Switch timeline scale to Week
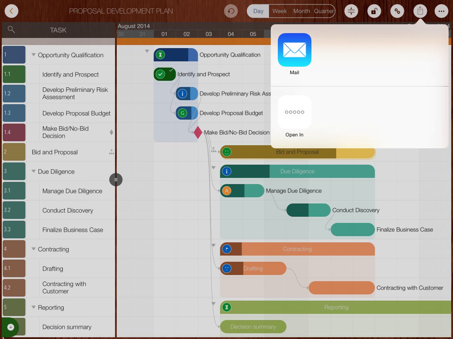 280,11
